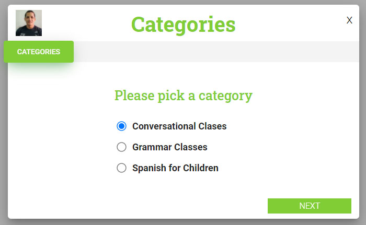Screen dimensions: 366x225
Task: Click the tutor profile photo
Action: pyautogui.click(x=29, y=23)
